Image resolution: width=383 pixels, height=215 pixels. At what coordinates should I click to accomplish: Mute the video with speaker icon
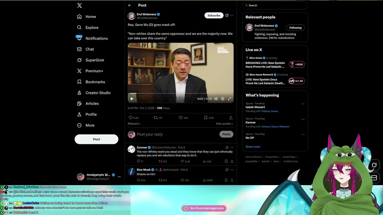coord(216,99)
